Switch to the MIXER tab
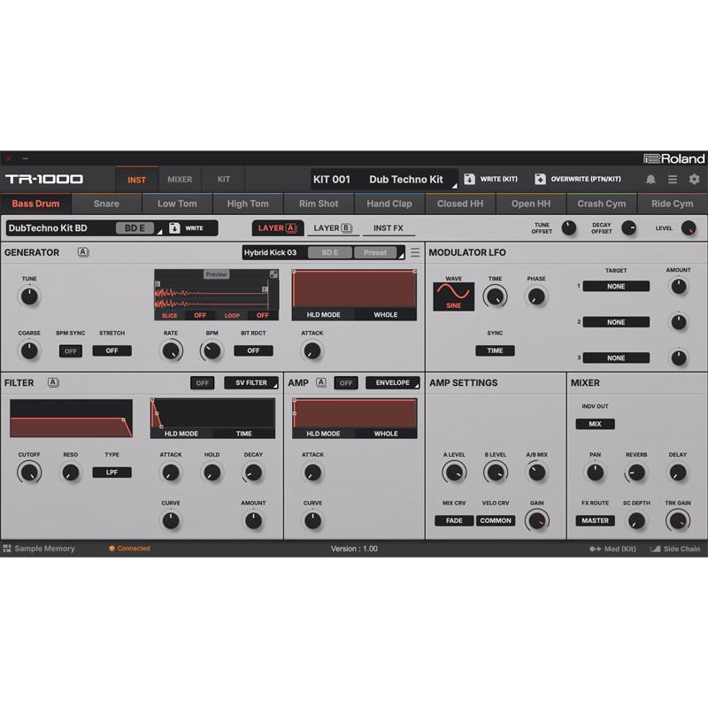This screenshot has width=708, height=708. coord(180,180)
